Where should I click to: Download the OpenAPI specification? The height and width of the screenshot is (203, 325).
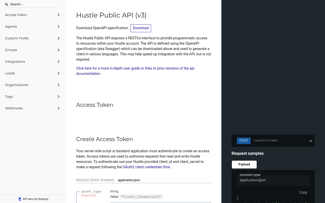(141, 28)
